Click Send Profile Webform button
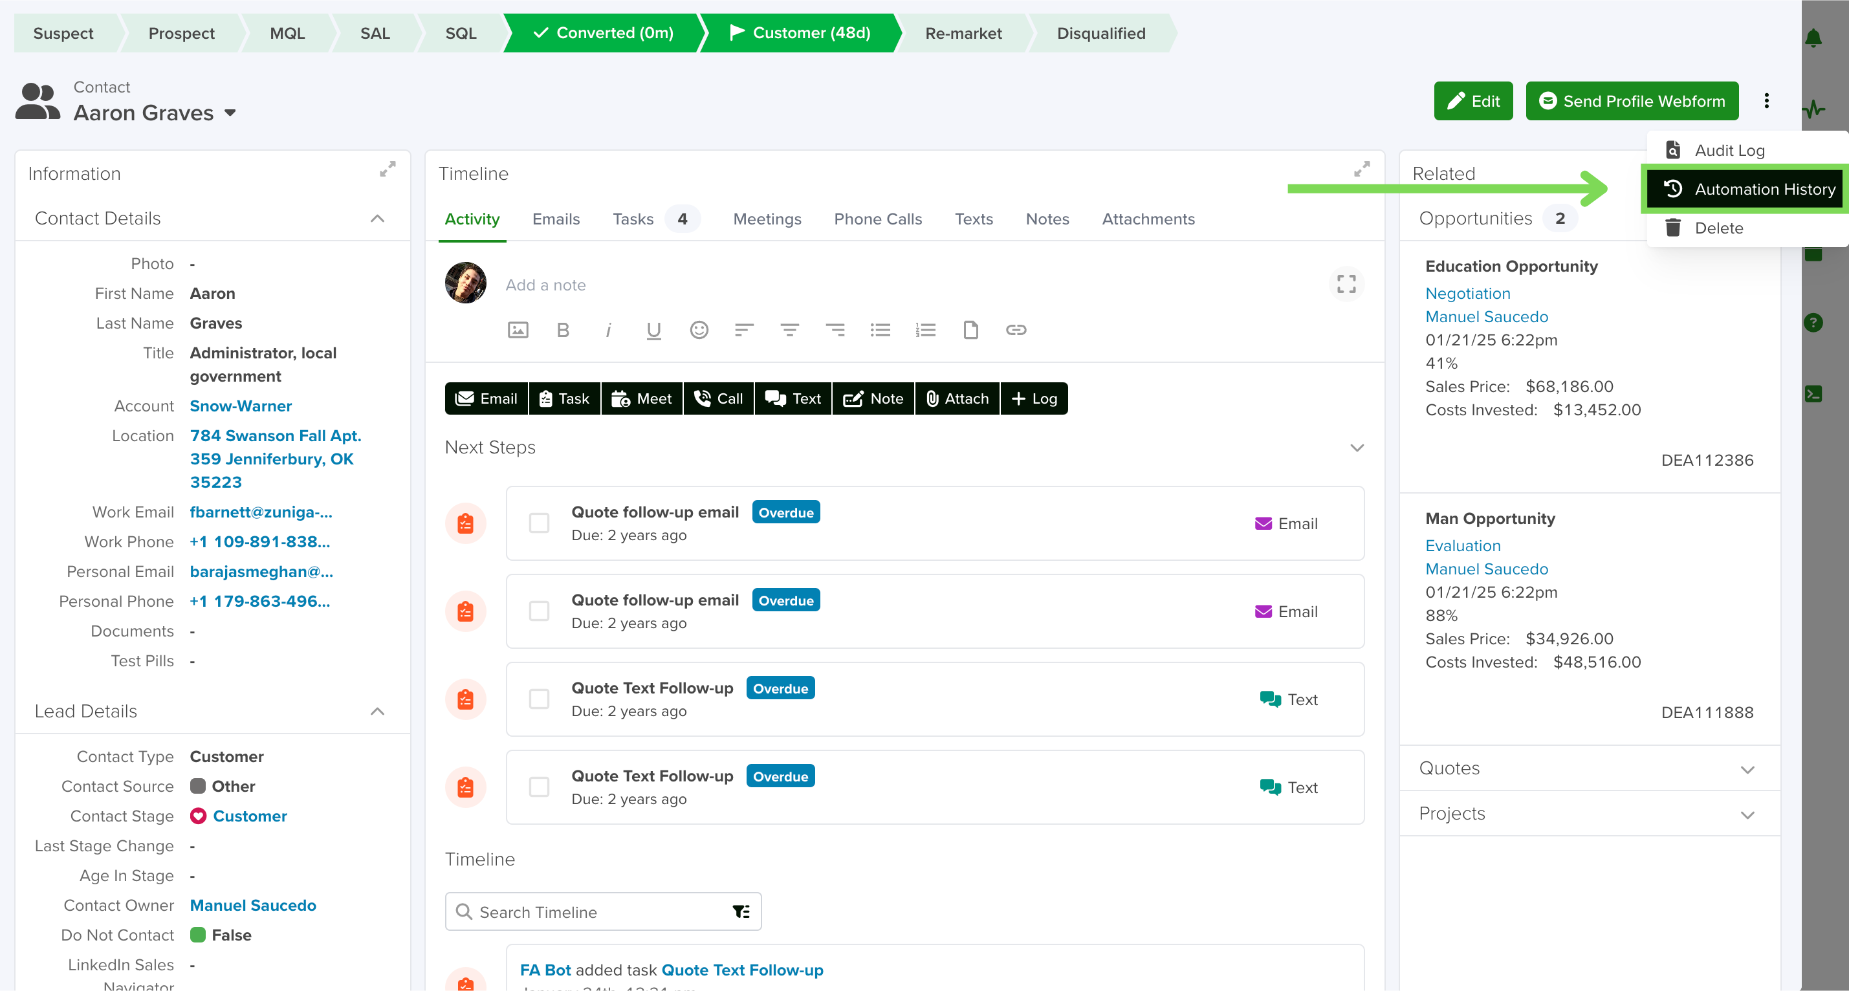Viewport: 1849px width, 991px height. (1632, 100)
